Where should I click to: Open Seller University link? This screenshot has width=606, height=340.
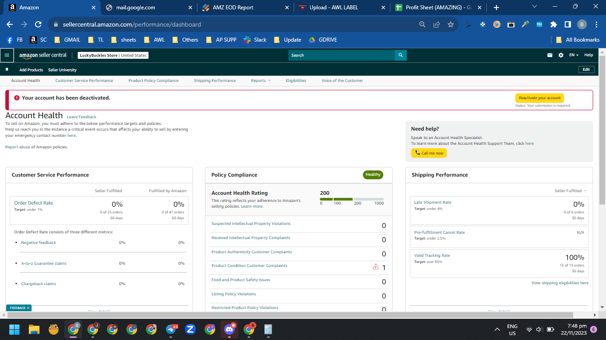tap(62, 70)
